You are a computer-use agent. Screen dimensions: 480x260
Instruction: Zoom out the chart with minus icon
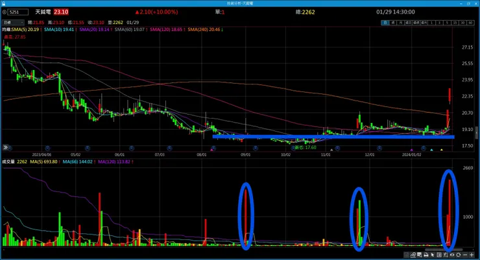click(465, 255)
